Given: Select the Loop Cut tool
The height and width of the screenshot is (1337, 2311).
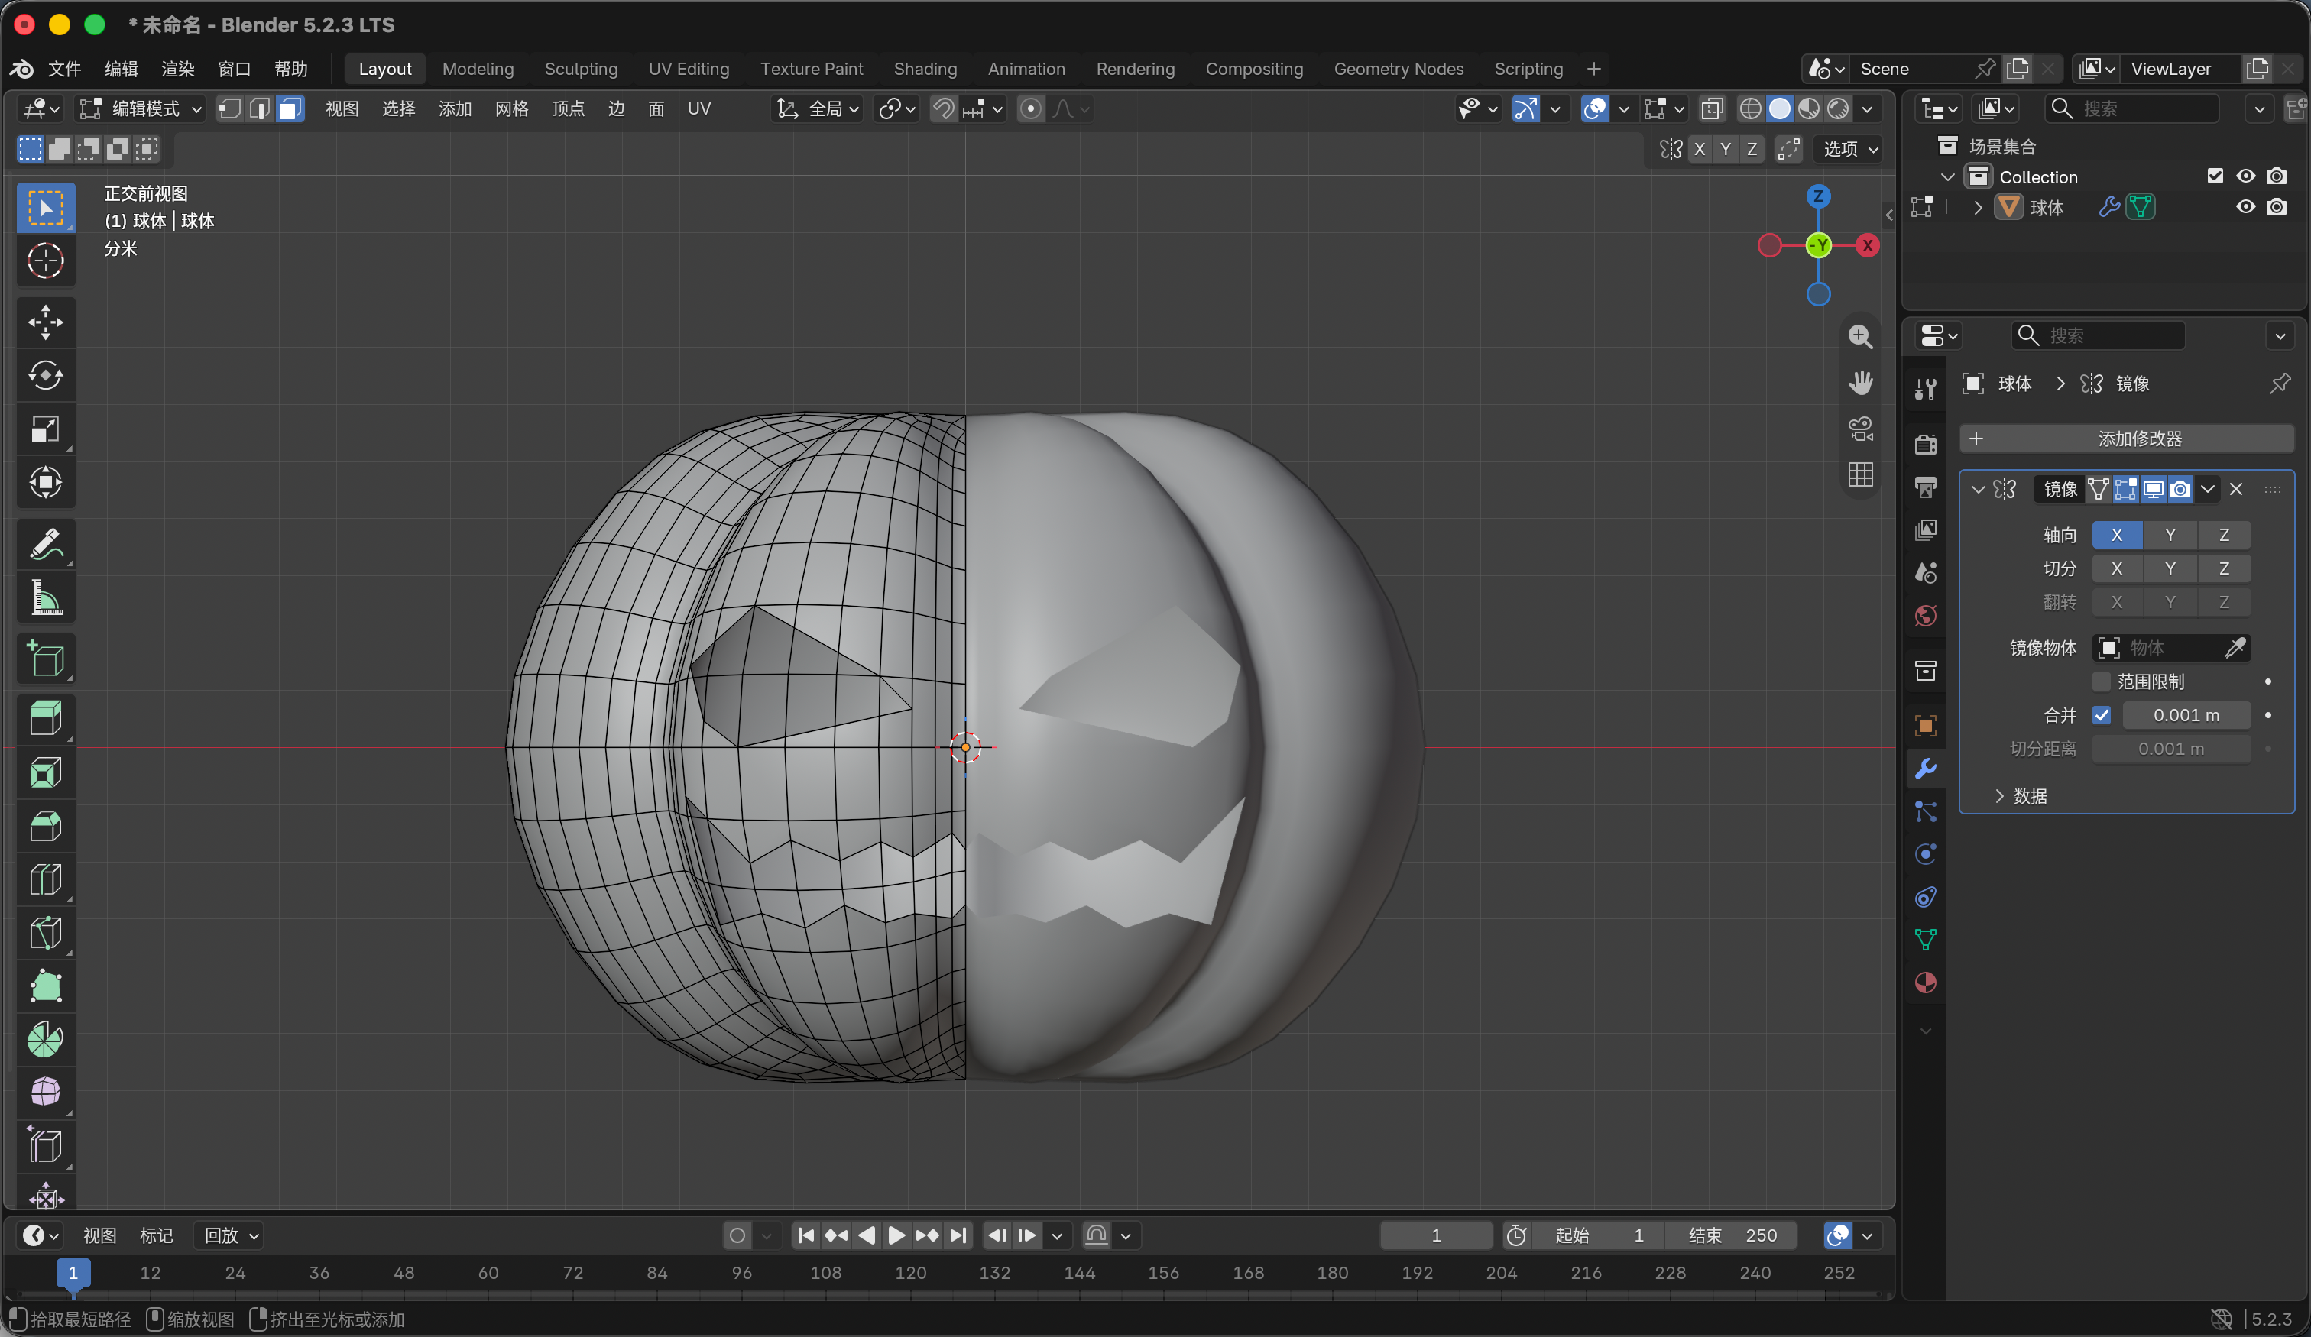Looking at the screenshot, I should [46, 879].
